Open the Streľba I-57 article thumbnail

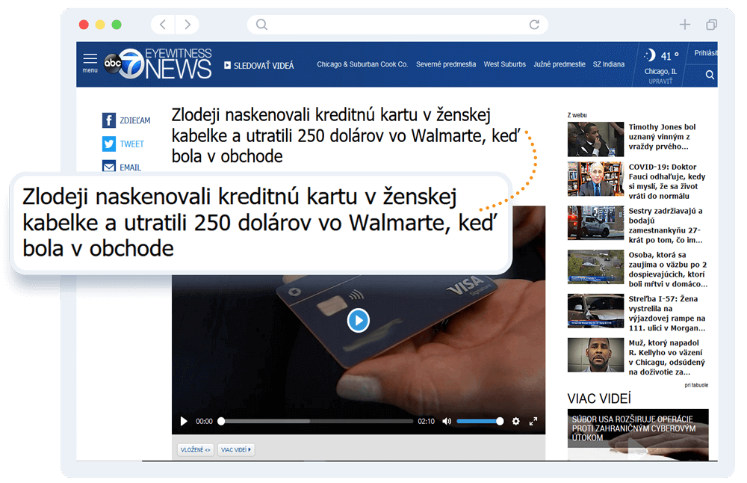pyautogui.click(x=595, y=311)
